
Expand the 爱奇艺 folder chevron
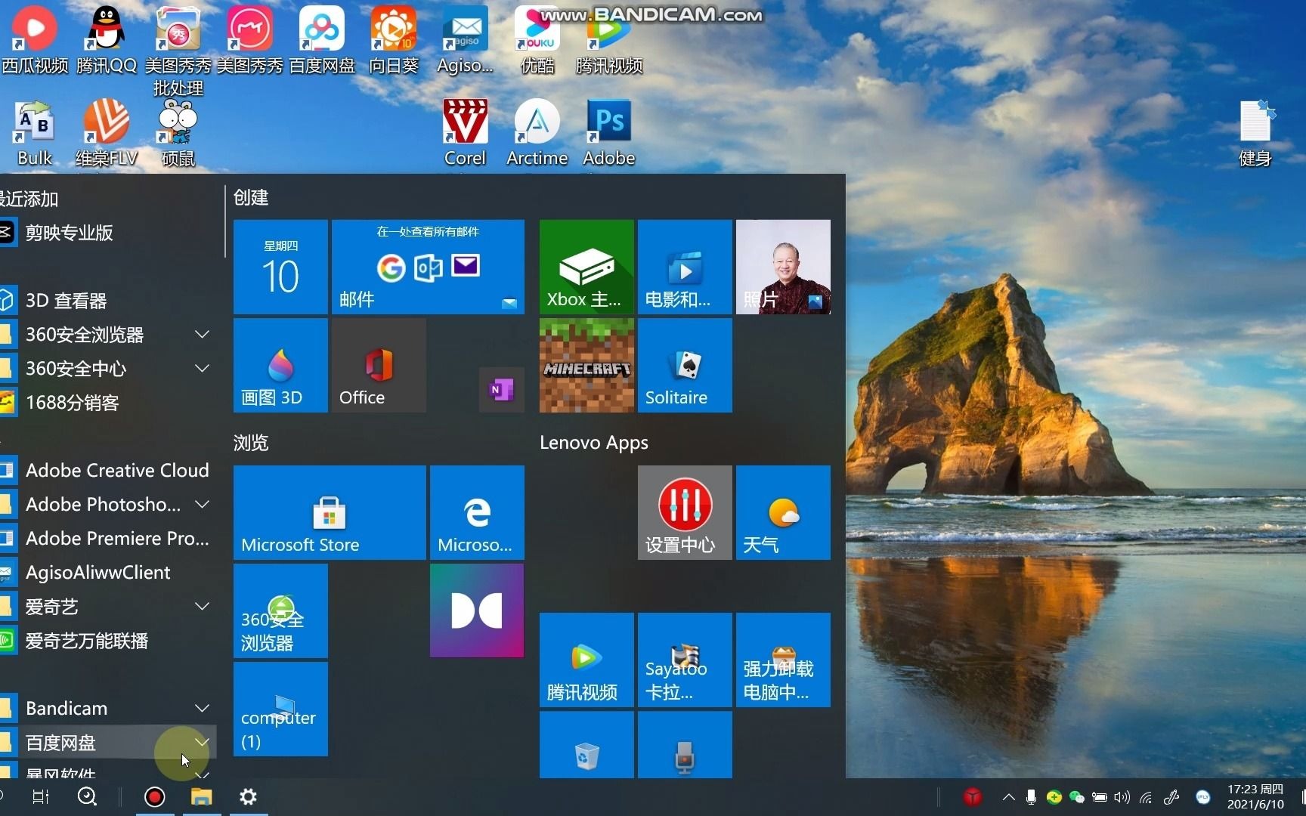point(202,606)
